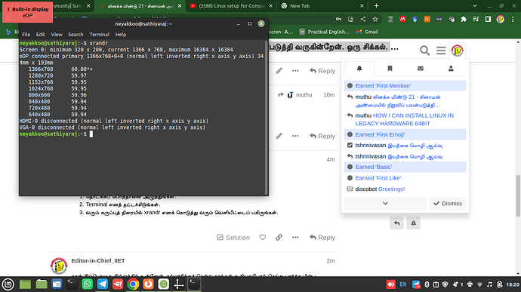The image size is (521, 292).
Task: Open the forum search magnifier icon
Action: 424,51
